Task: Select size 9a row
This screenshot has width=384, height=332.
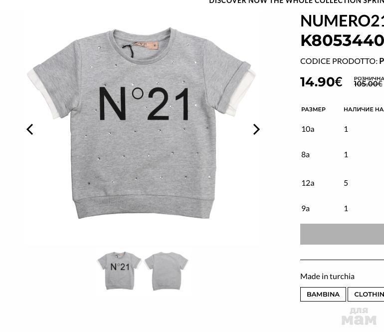Action: pyautogui.click(x=342, y=208)
